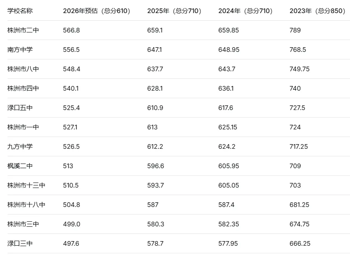Click the 株洲市一中 school name
This screenshot has height=255, width=350.
click(x=23, y=127)
